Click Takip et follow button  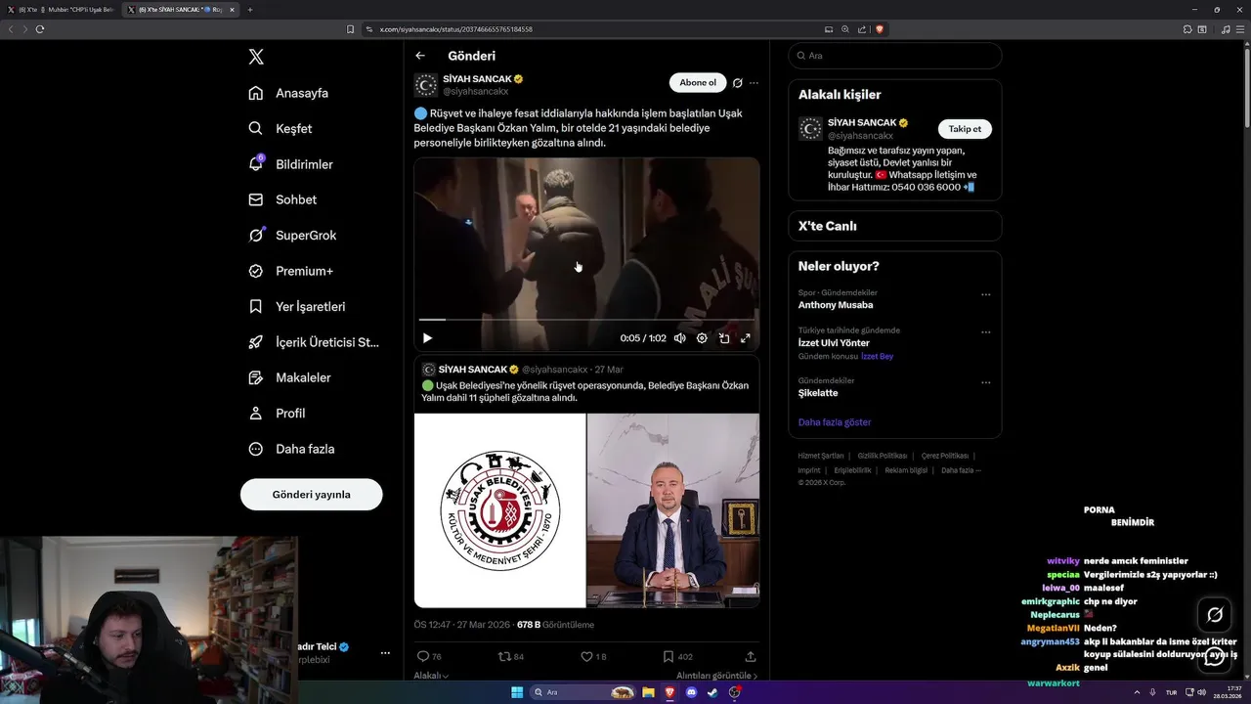click(x=965, y=129)
